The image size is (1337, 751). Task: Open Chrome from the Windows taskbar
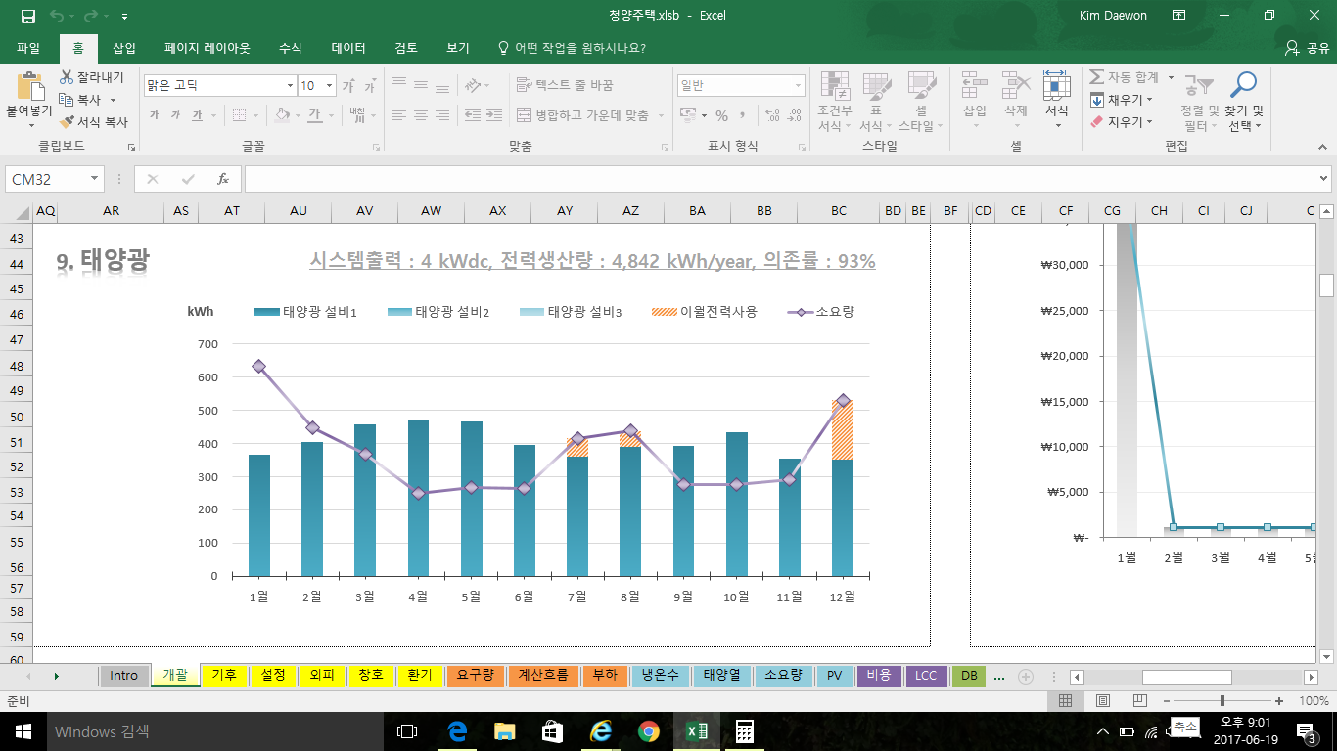[648, 731]
